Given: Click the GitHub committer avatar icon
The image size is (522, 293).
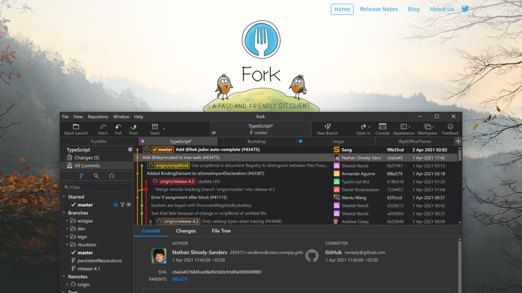Looking at the screenshot, I should 312,256.
